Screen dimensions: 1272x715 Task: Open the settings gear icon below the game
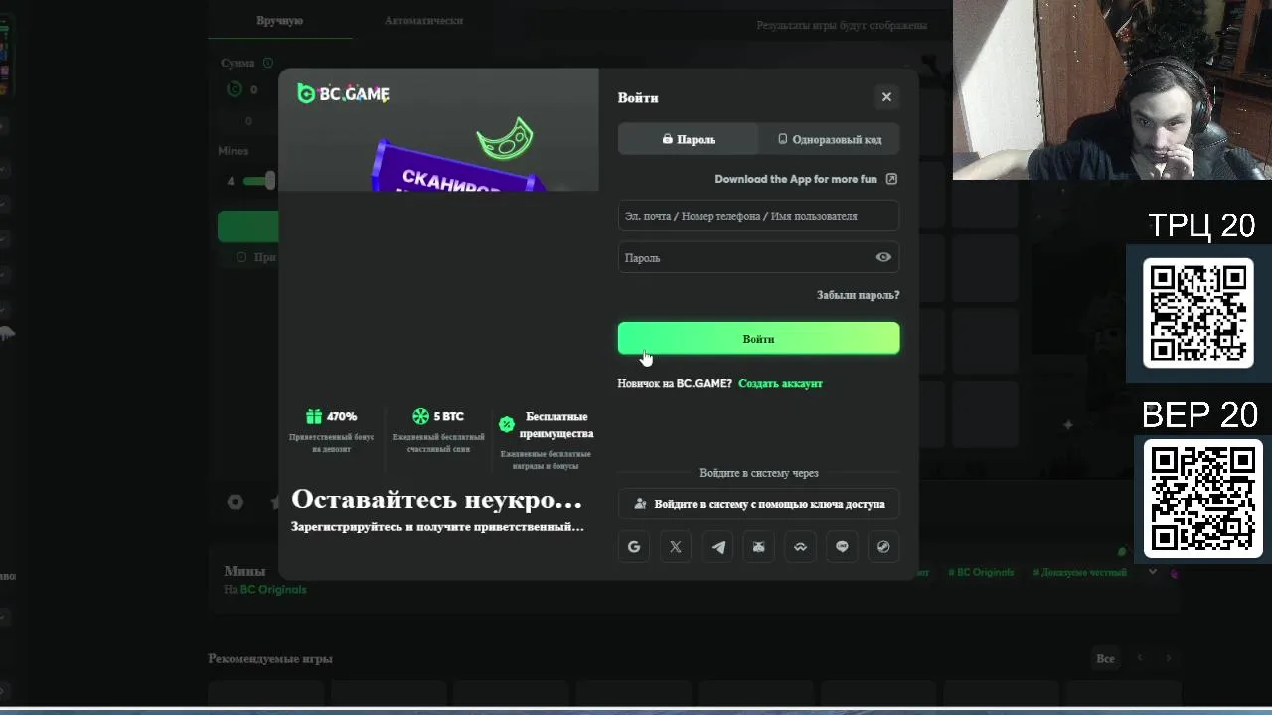pos(235,501)
